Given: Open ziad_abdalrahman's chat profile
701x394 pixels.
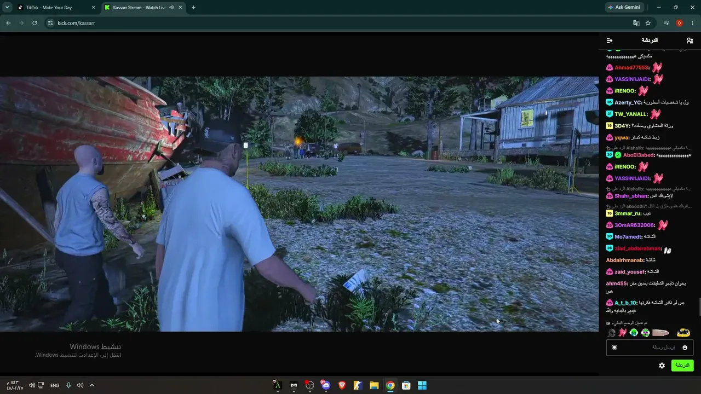Looking at the screenshot, I should click(637, 248).
